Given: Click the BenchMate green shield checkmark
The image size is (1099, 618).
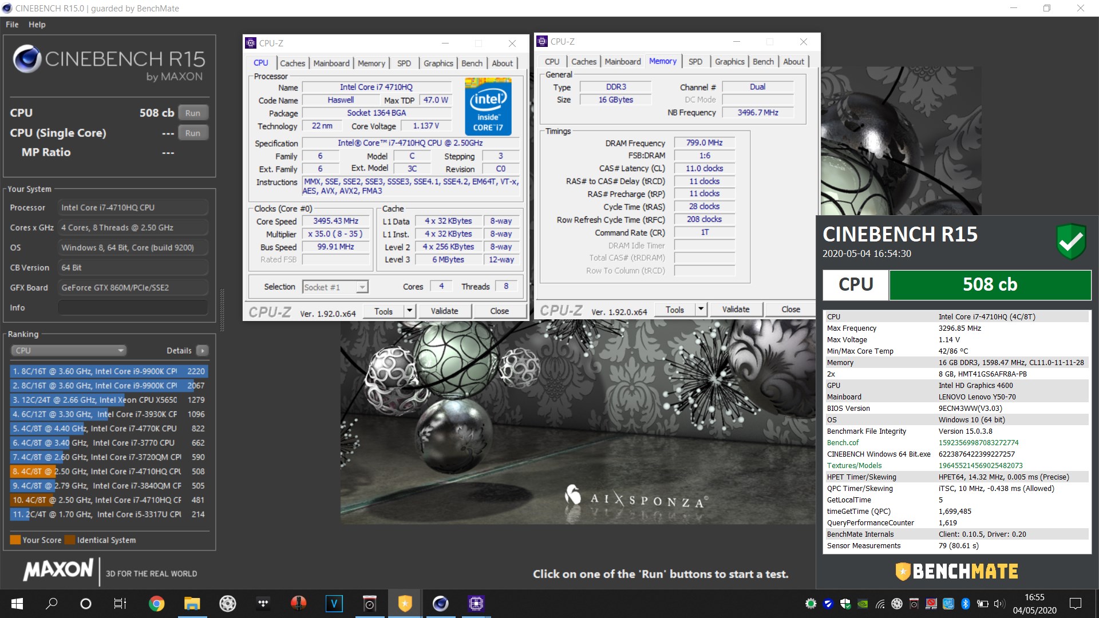Looking at the screenshot, I should coord(1071,241).
